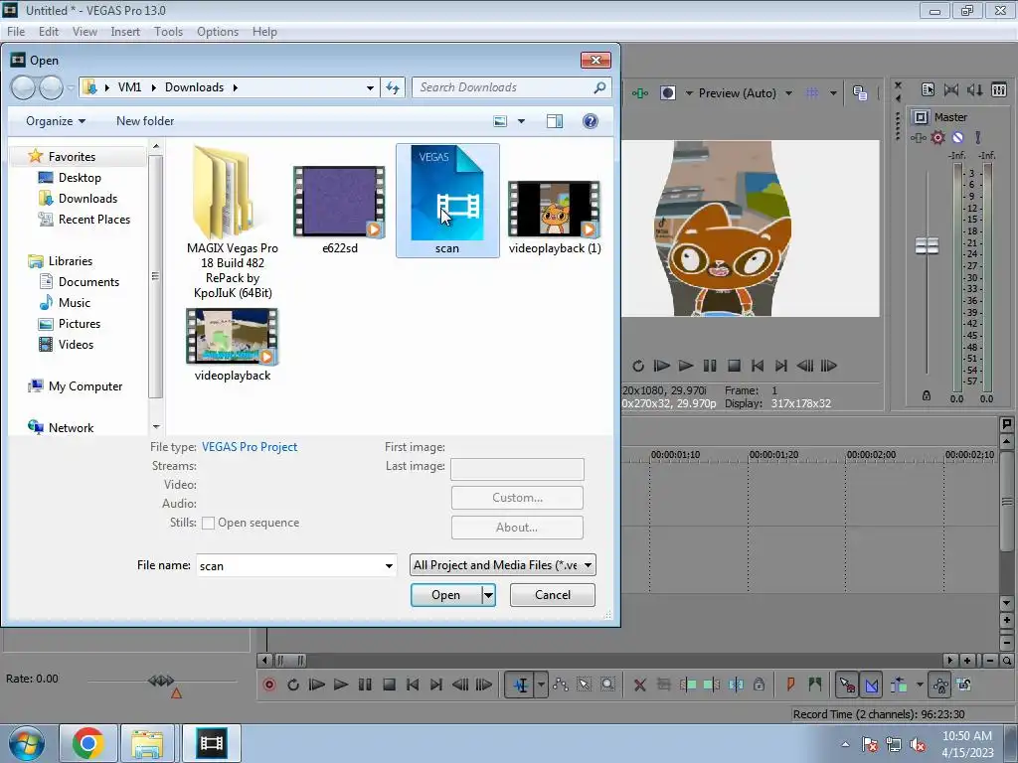Open the dialog help icon
This screenshot has width=1018, height=763.
click(x=591, y=121)
